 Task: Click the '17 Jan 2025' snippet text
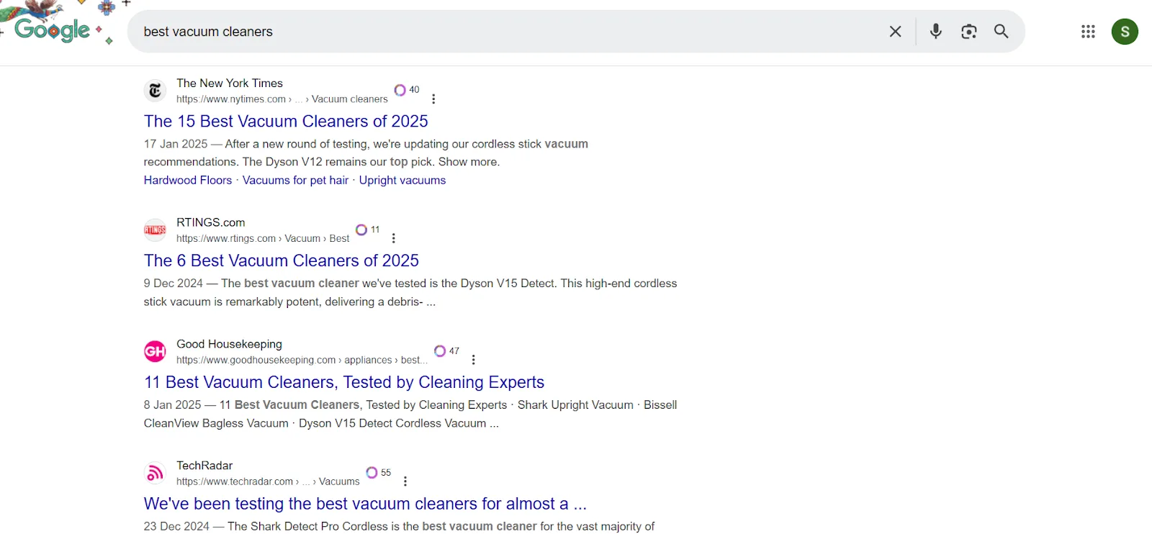pos(176,144)
